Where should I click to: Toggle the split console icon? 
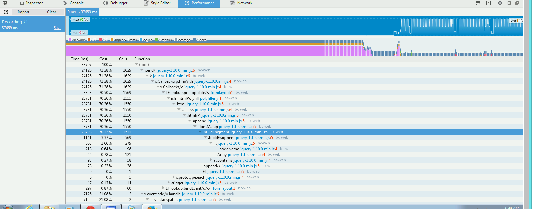[478, 3]
